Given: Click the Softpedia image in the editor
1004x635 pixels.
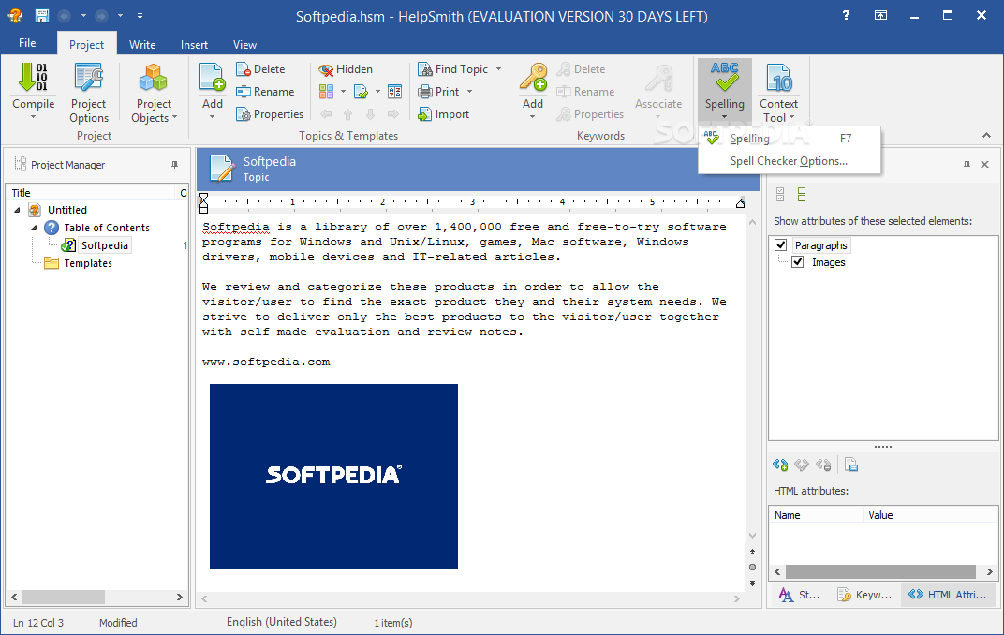Looking at the screenshot, I should [x=333, y=476].
